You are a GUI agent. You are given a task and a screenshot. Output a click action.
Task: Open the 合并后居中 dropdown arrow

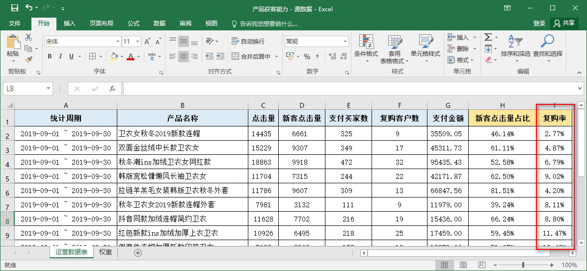click(x=277, y=57)
